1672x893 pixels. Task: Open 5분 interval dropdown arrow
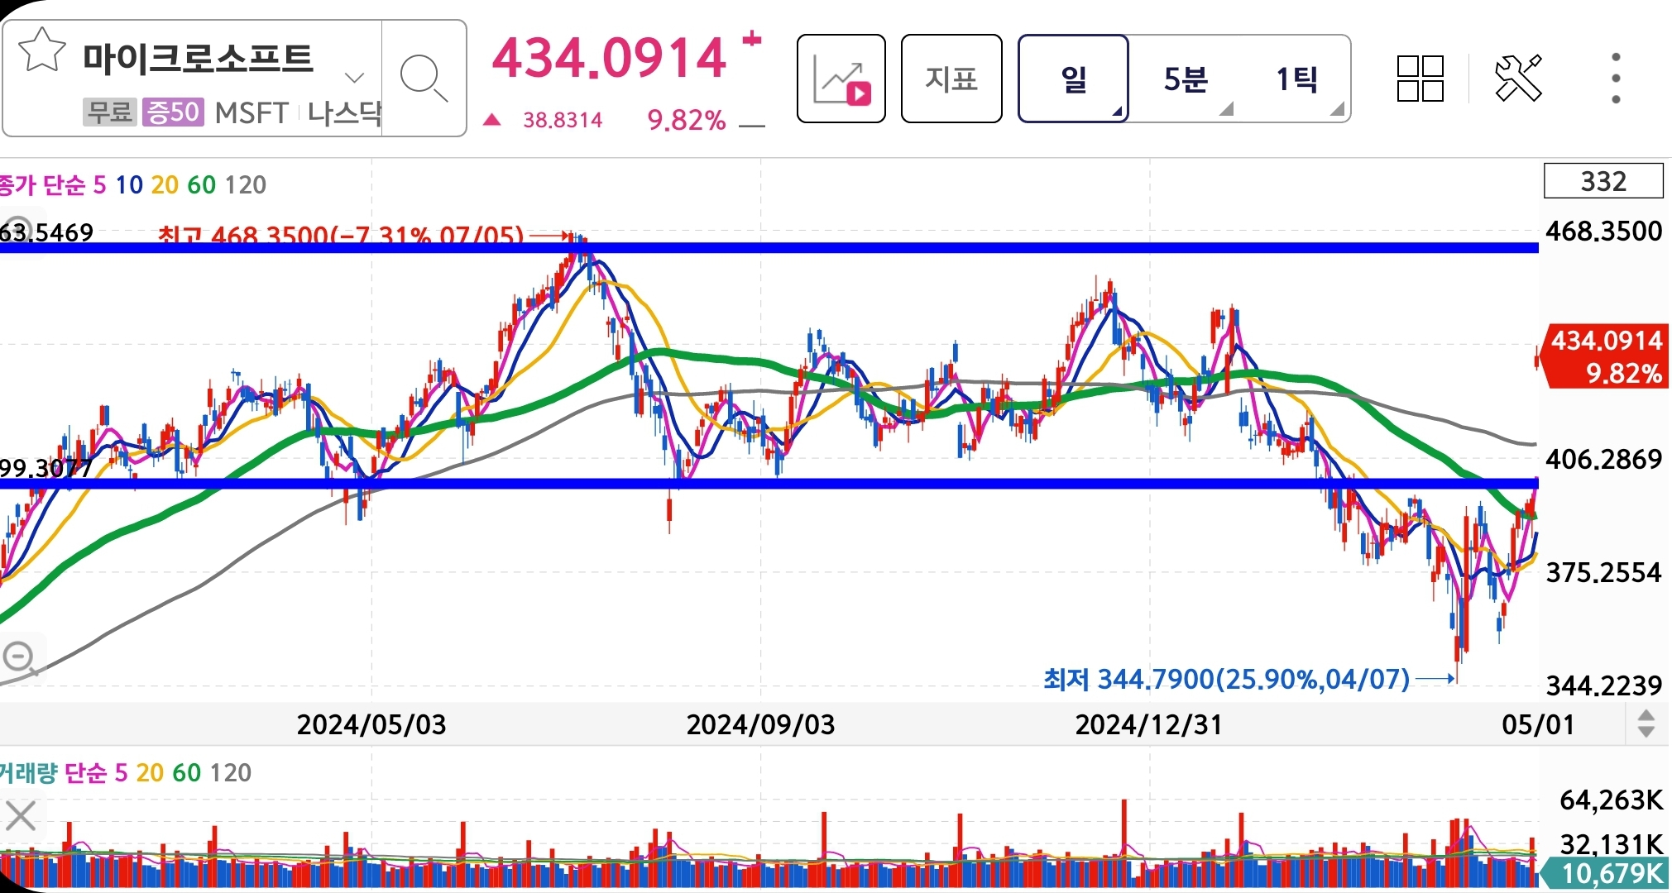1227,109
